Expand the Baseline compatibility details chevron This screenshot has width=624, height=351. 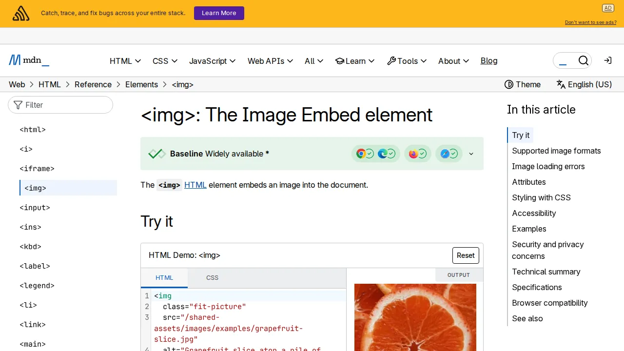(x=471, y=154)
